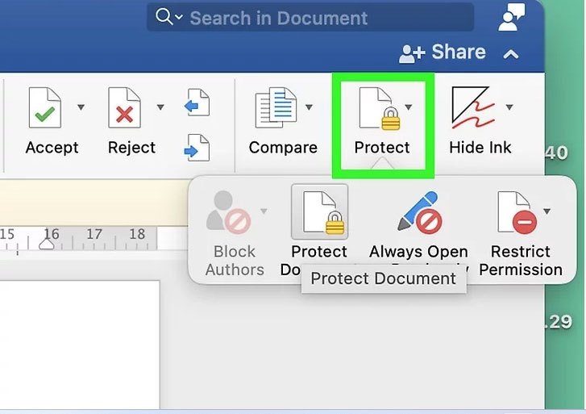The image size is (586, 414).
Task: Open the Hide Ink dropdown arrow
Action: (509, 107)
